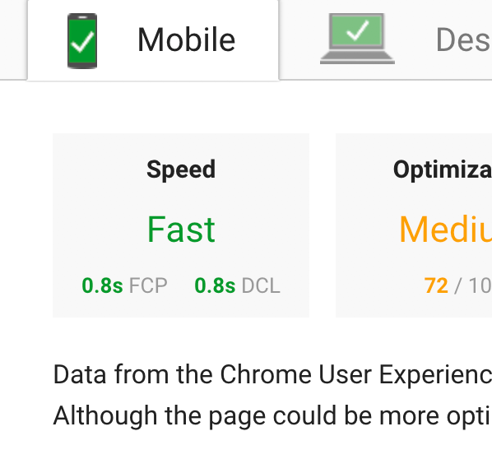This screenshot has height=459, width=492.
Task: Click the white checkmark on phone icon
Action: 82,41
